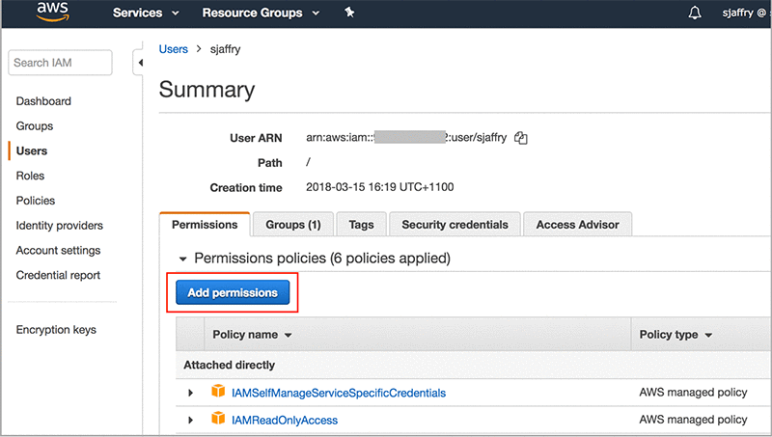
Task: Collapse the Permissions policies section
Action: point(183,259)
